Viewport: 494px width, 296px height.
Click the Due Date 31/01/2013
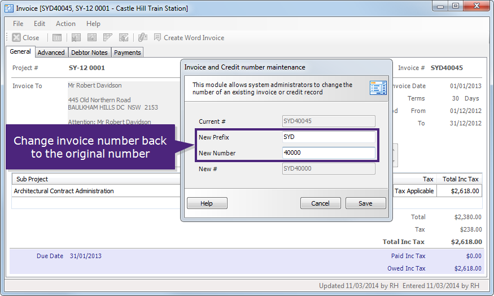[86, 256]
